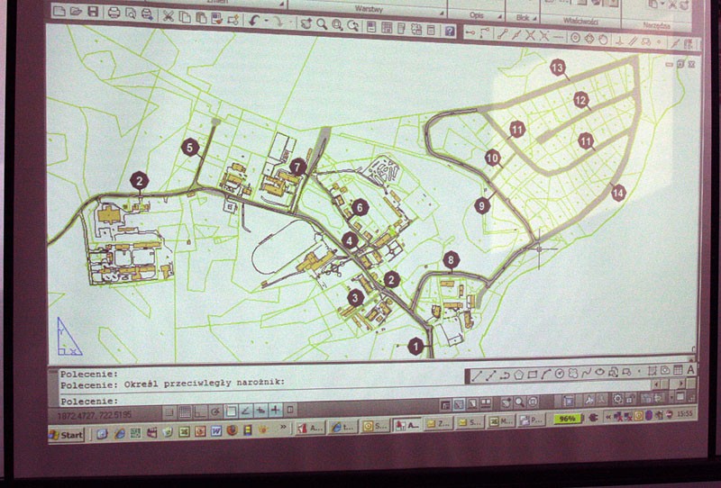Click the Rectangle draw tool icon
Image resolution: width=721 pixels, height=488 pixels.
[x=533, y=375]
